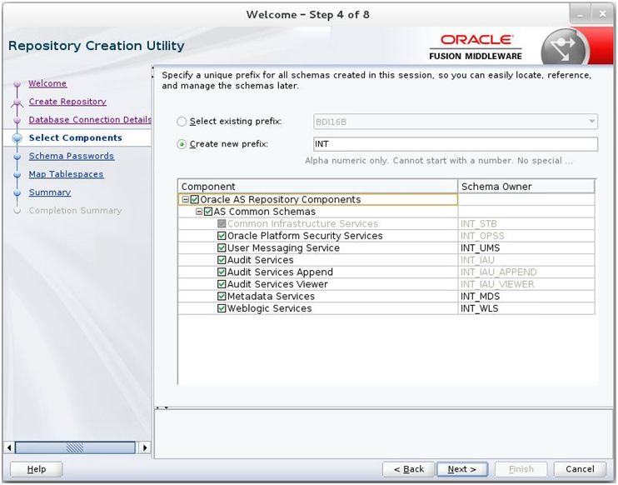Click the sidebar horizontal scrollbar thumb
Screen dimensions: 618x485
[75, 447]
